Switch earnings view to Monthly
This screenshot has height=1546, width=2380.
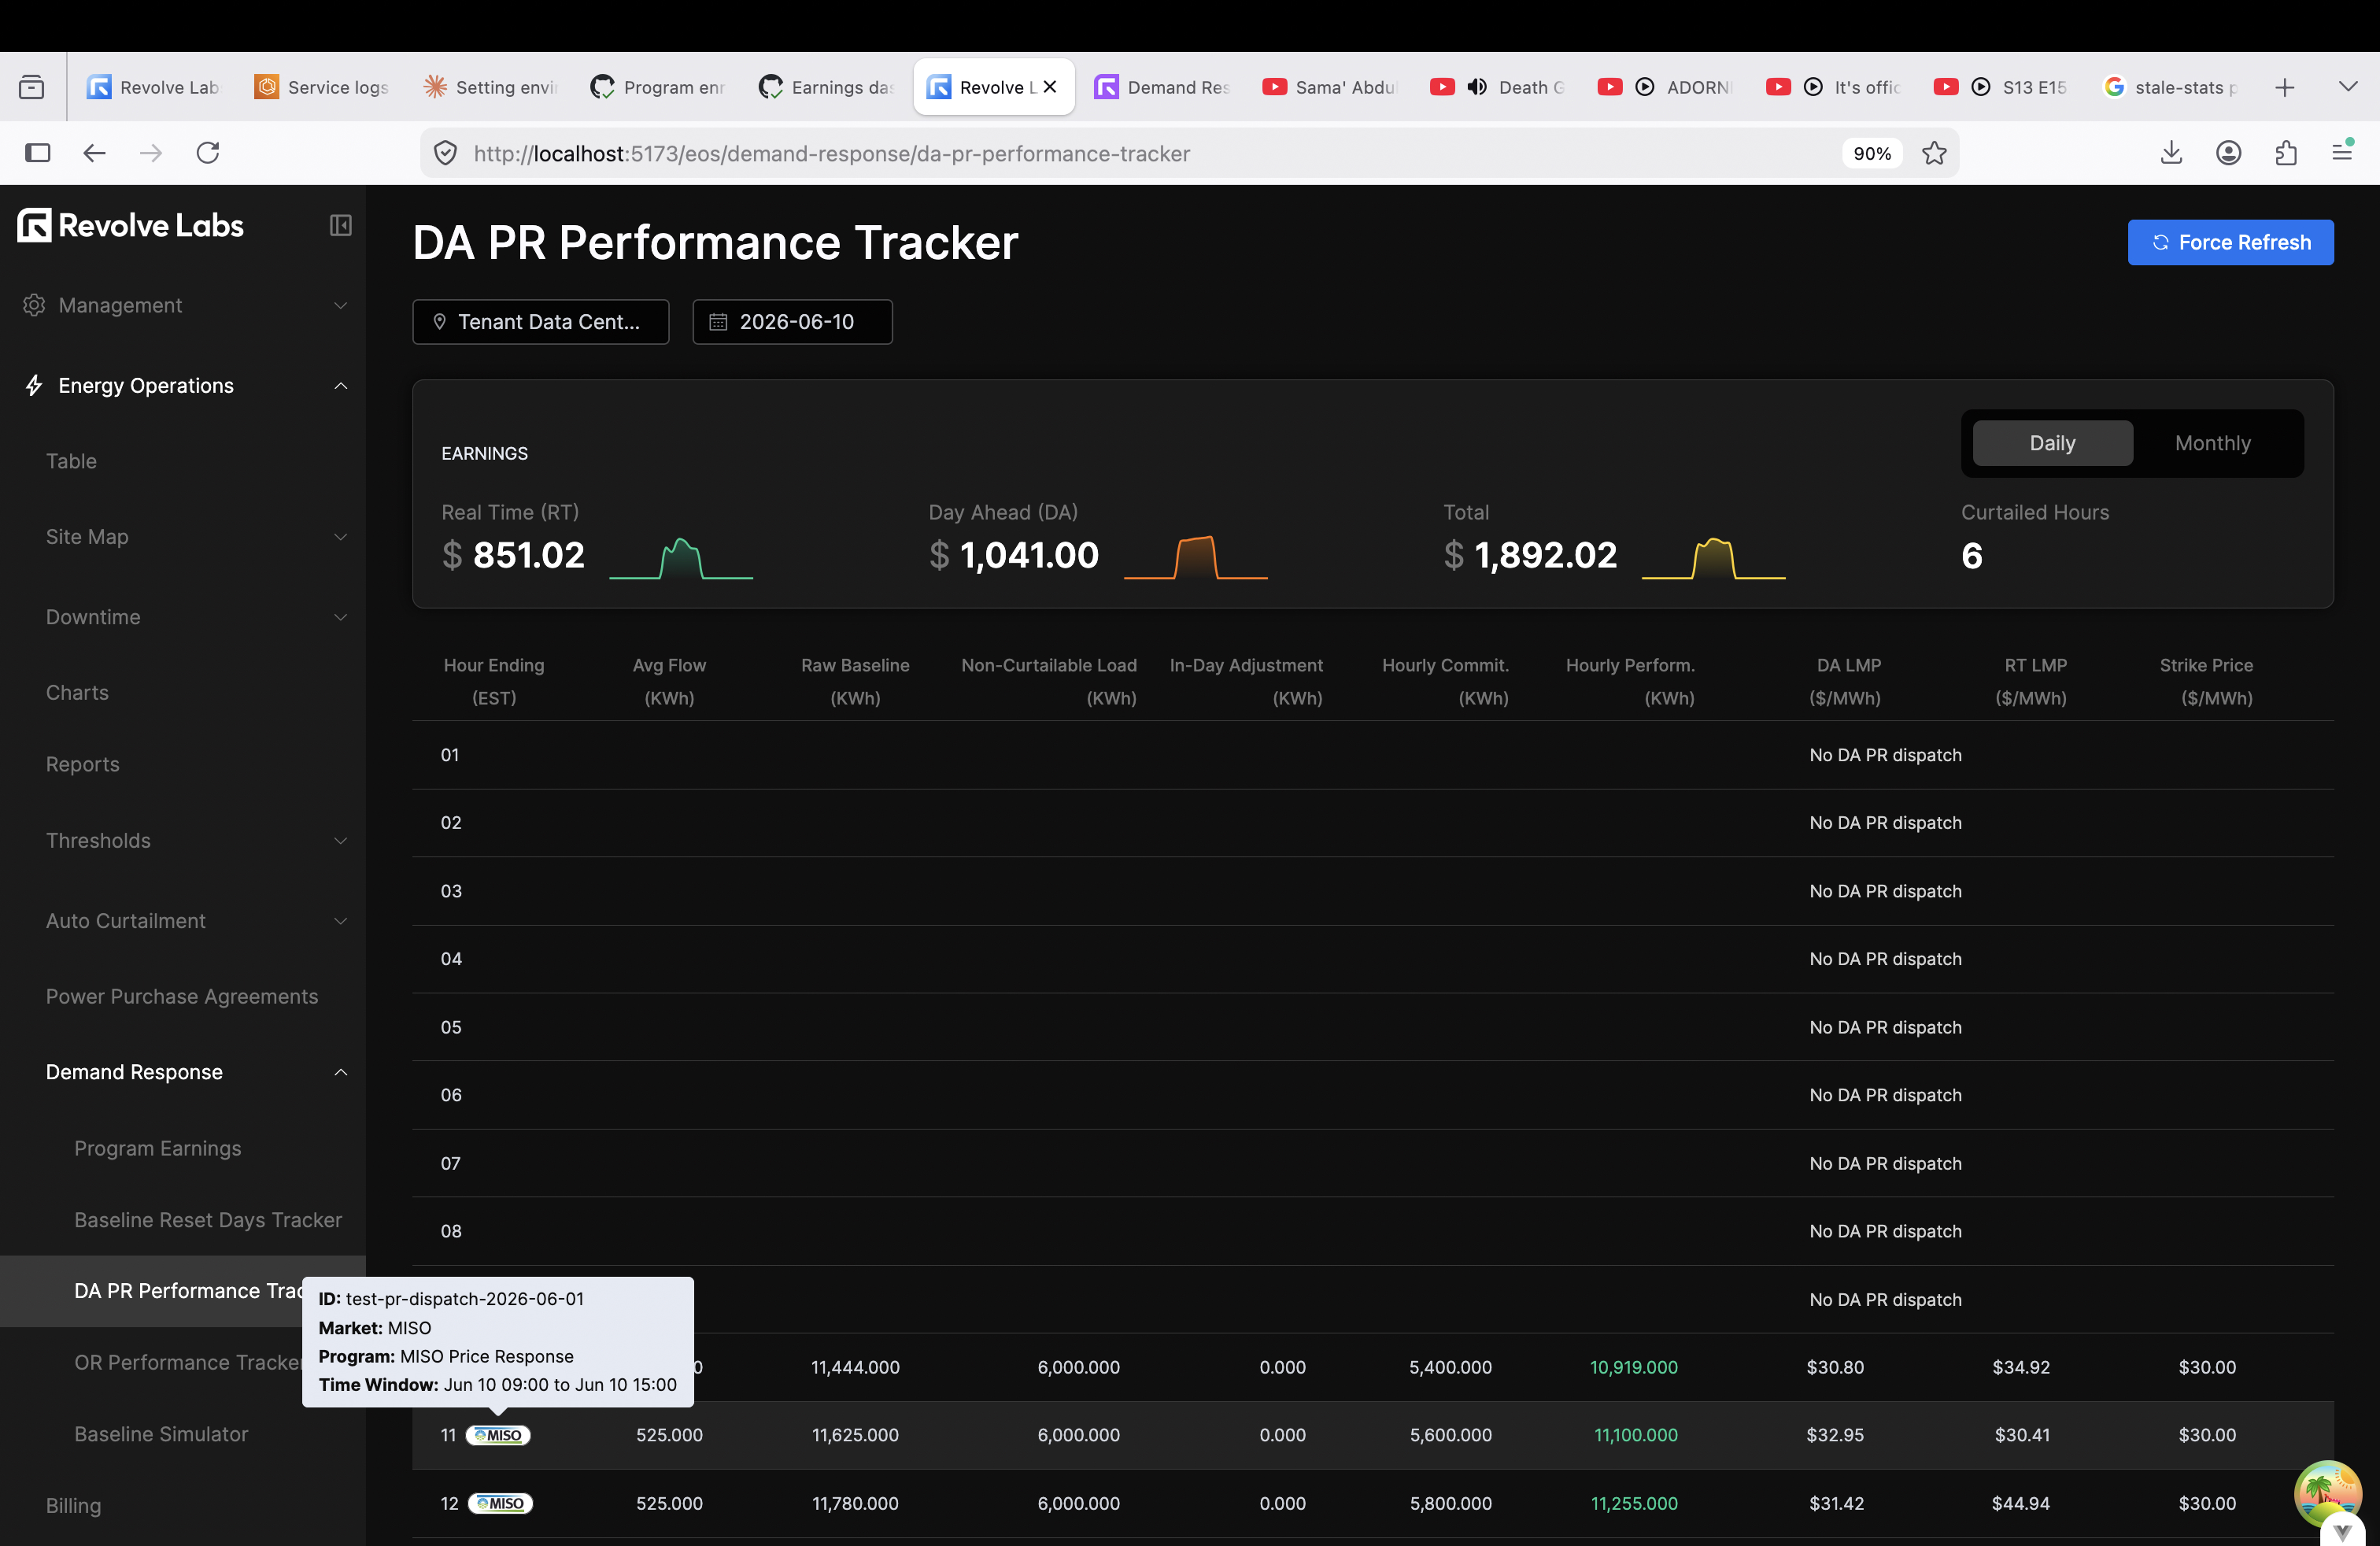point(2212,443)
